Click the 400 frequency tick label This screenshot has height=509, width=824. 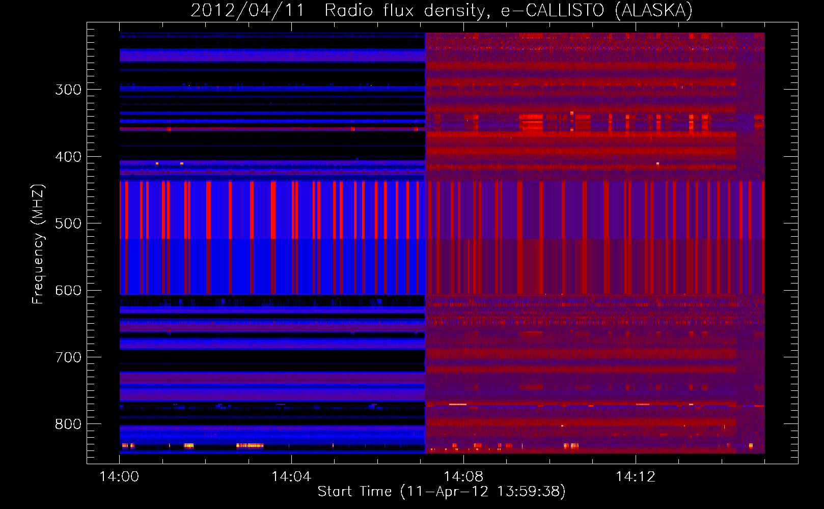click(x=68, y=157)
